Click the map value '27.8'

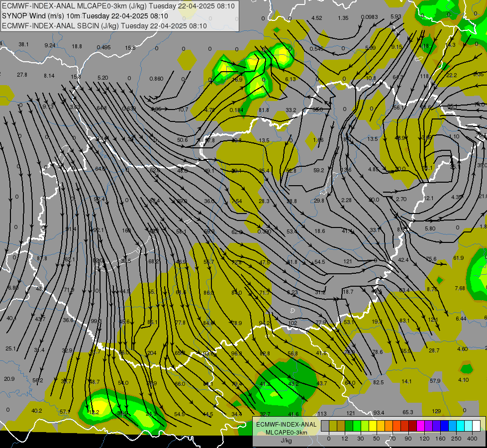(22, 75)
